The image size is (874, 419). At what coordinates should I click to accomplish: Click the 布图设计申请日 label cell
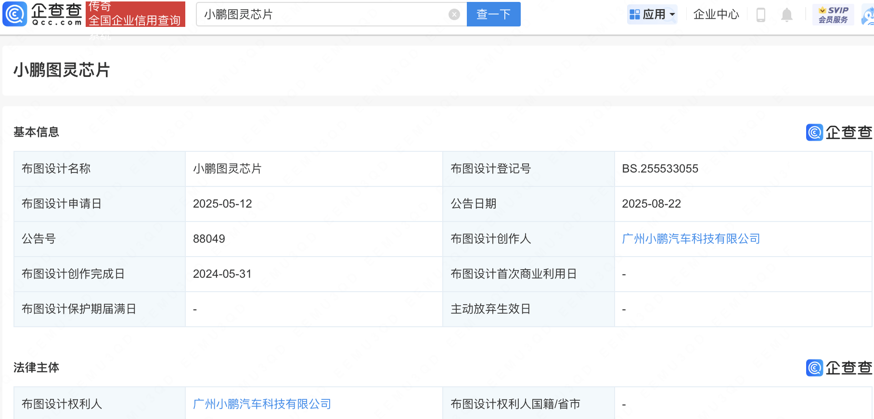point(100,204)
